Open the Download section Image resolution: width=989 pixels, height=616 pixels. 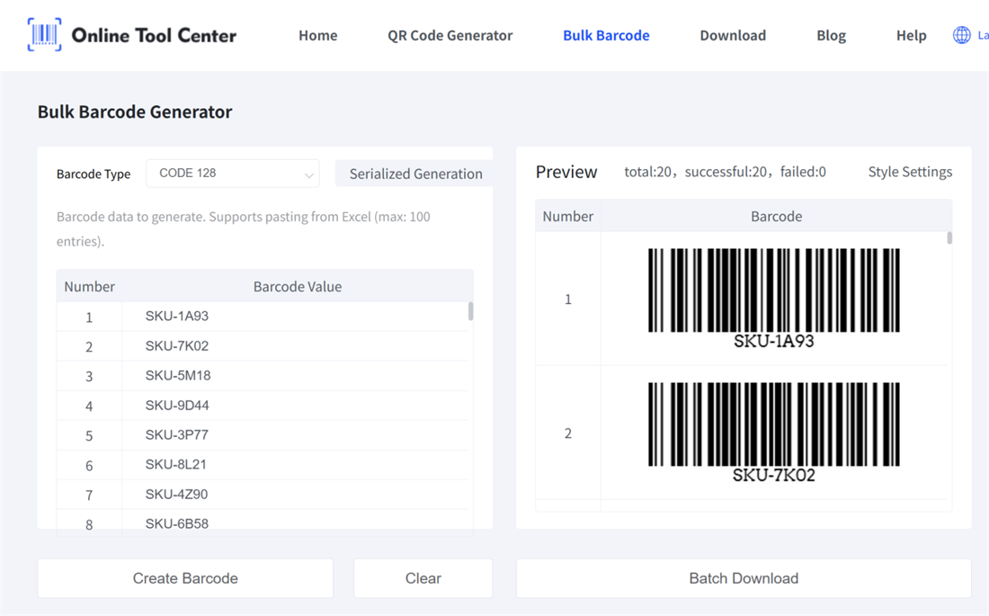pyautogui.click(x=733, y=35)
